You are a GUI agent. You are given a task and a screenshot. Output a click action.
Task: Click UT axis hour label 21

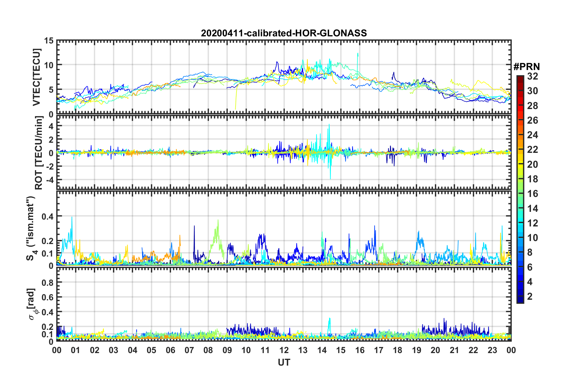point(454,350)
